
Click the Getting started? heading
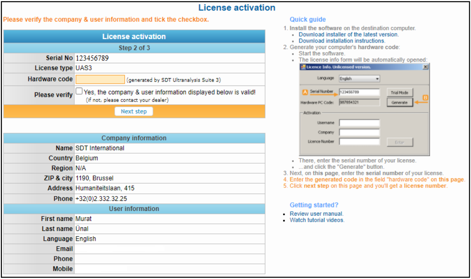point(314,205)
